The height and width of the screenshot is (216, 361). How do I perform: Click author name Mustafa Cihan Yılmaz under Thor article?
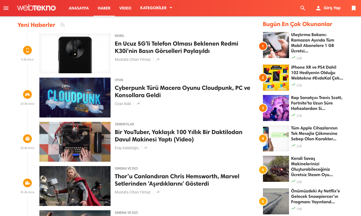point(133,192)
